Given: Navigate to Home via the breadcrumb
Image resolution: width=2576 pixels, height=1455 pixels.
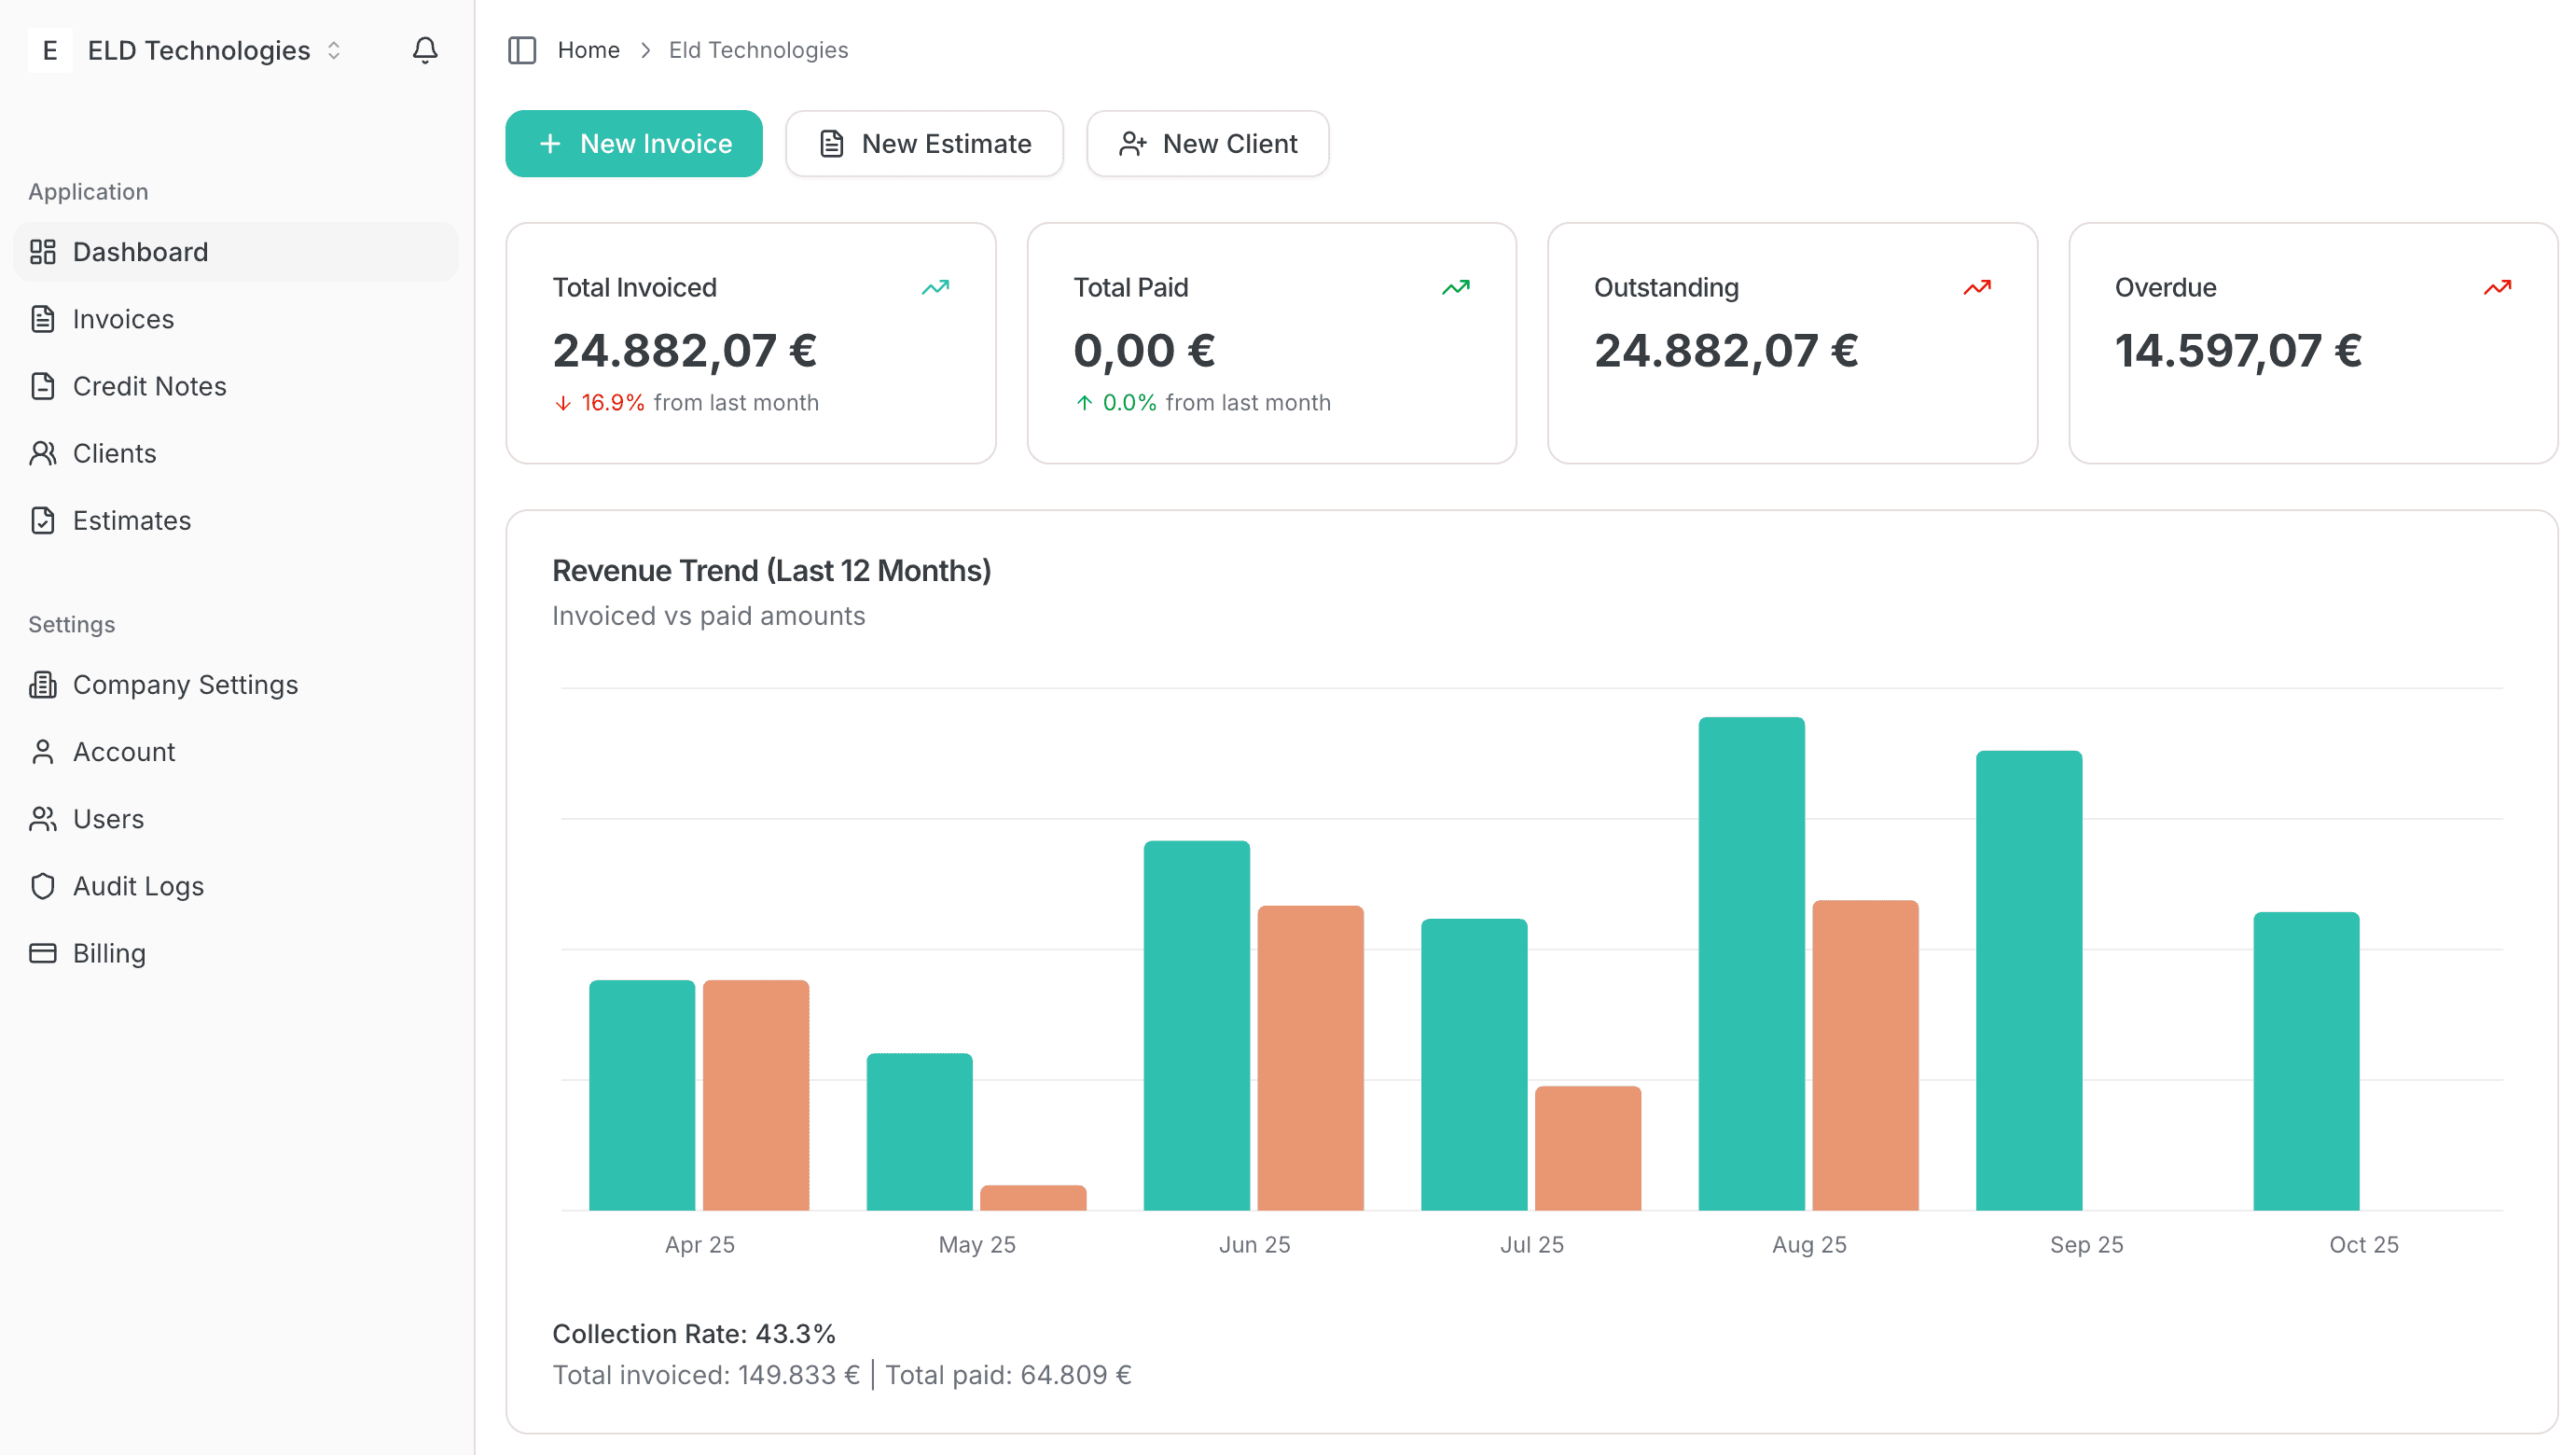Looking at the screenshot, I should point(588,49).
